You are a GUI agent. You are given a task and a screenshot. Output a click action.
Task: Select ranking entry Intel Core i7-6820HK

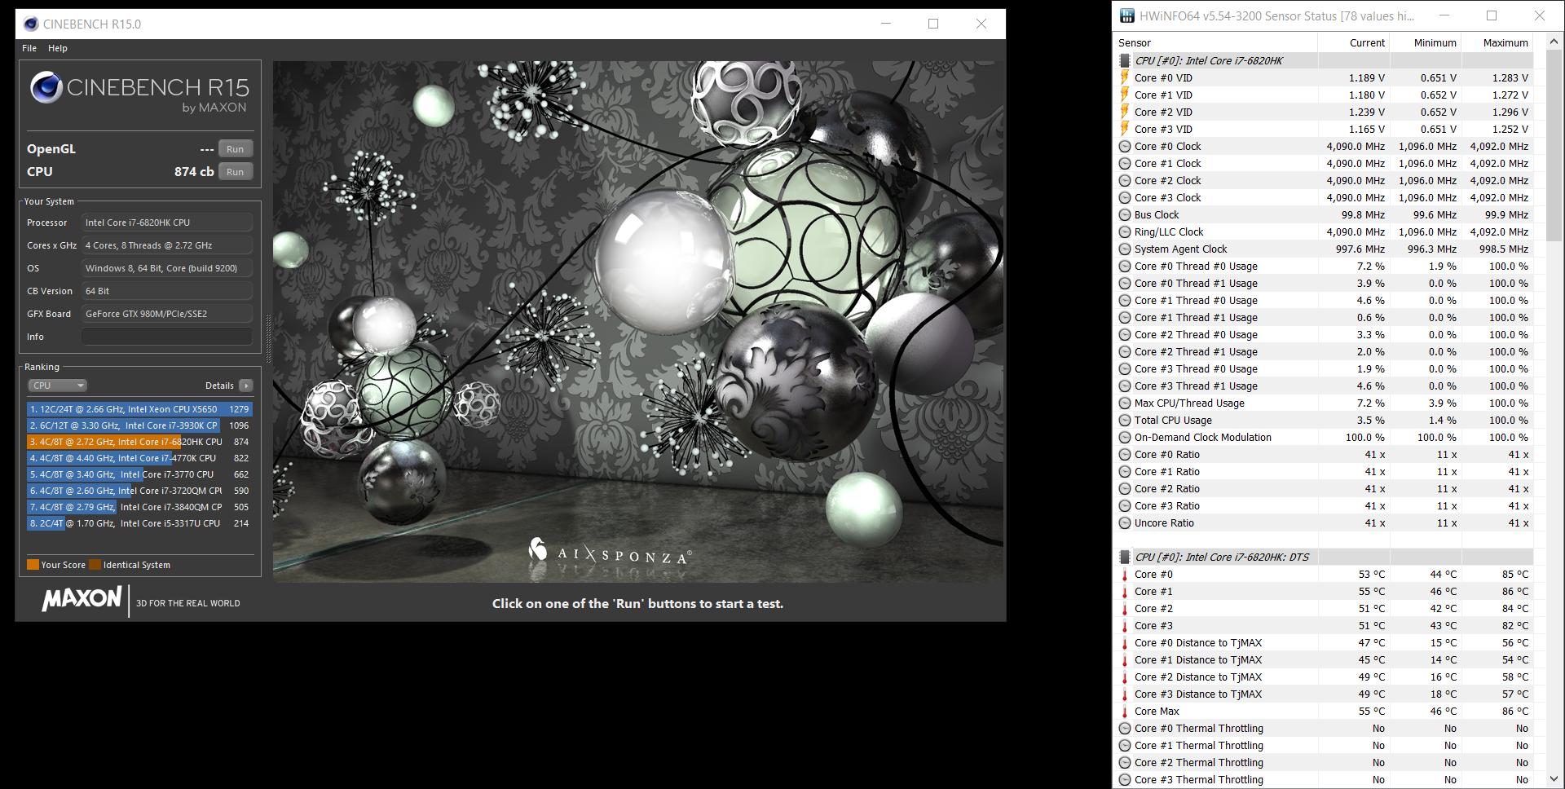coord(139,442)
